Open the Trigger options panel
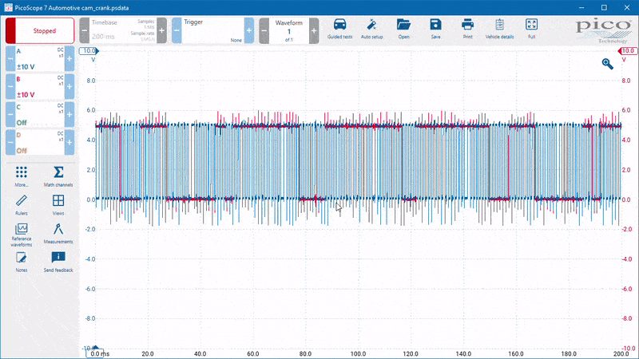The width and height of the screenshot is (639, 359). pyautogui.click(x=212, y=30)
